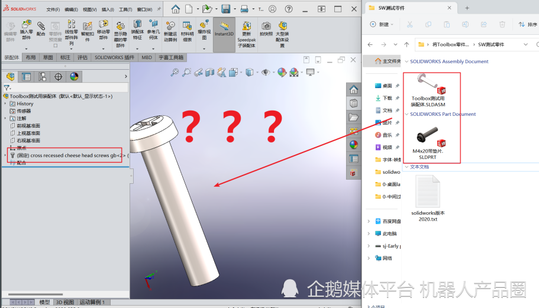Click the Insert Components (插入零部件) icon
The image size is (539, 308).
tap(26, 30)
